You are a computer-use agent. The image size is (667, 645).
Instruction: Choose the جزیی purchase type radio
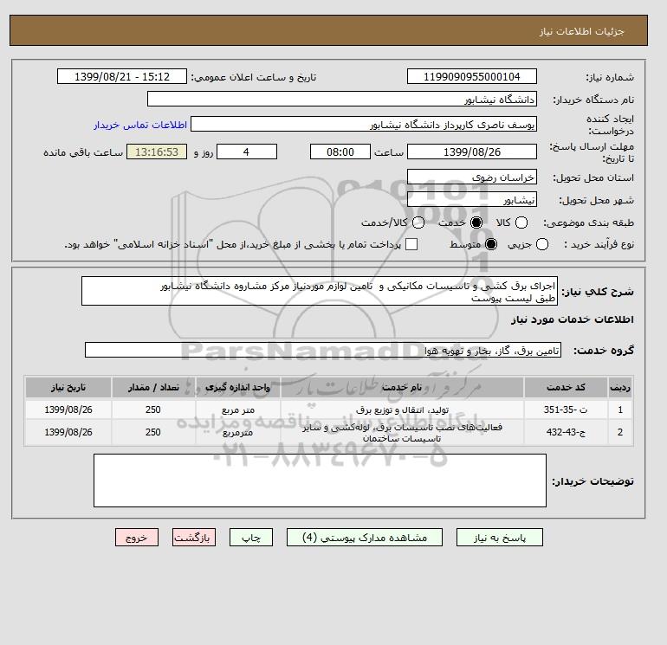pyautogui.click(x=542, y=244)
